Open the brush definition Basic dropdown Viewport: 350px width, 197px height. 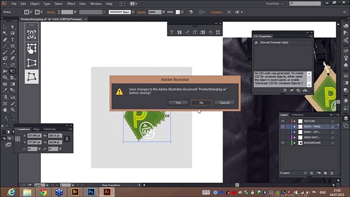[133, 12]
